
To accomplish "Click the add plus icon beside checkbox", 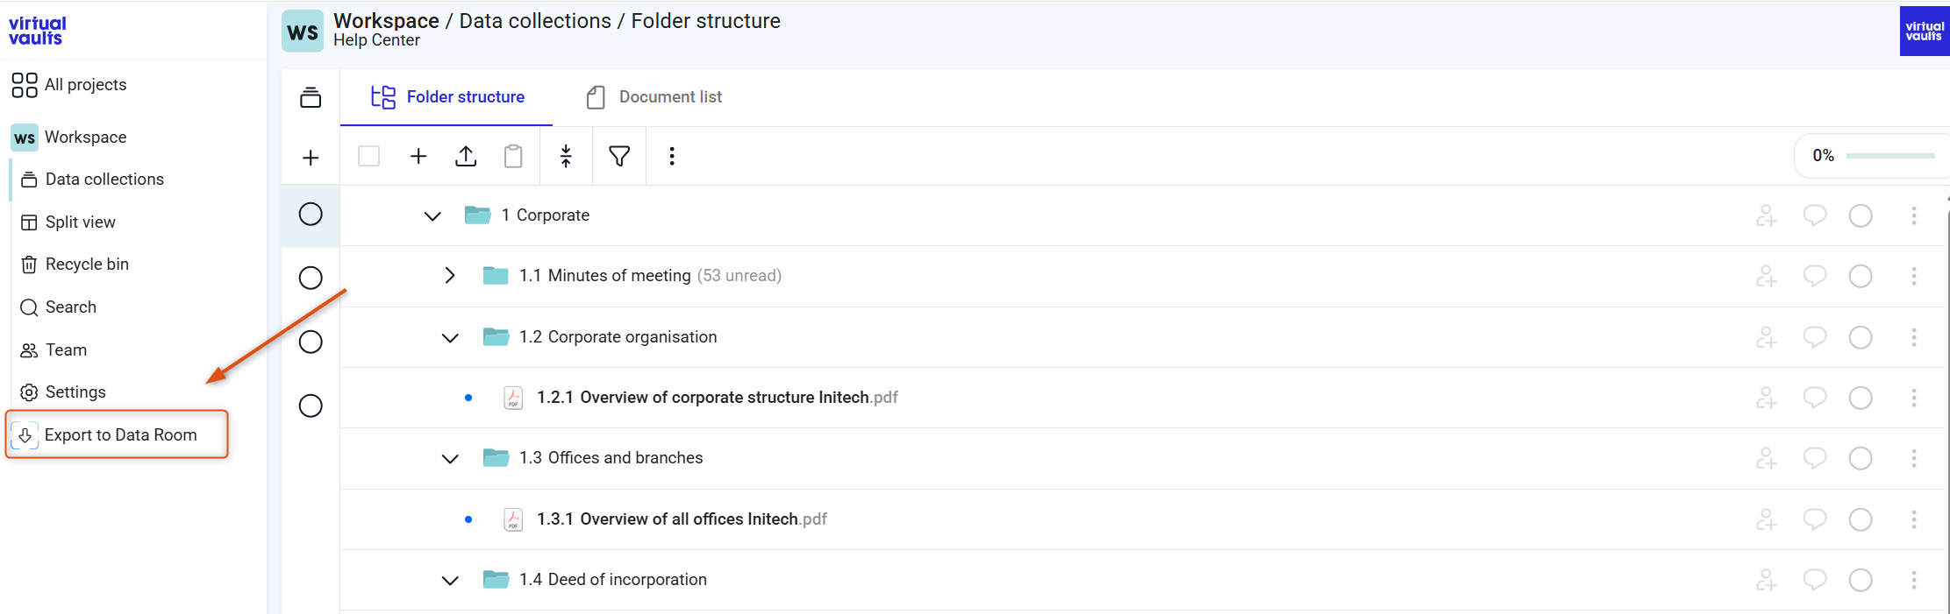I will (x=418, y=156).
